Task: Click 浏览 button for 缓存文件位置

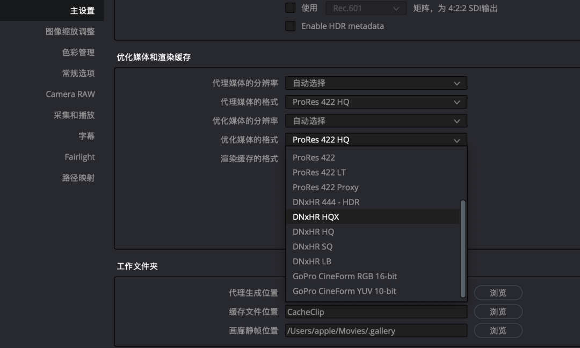Action: (498, 311)
